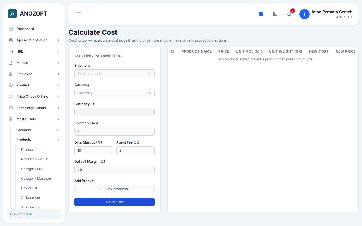
Task: Click the Master Data database icon
Action: (11, 119)
